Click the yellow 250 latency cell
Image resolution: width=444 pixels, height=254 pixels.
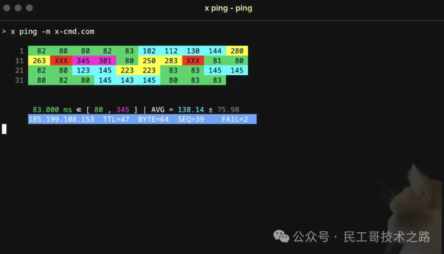point(149,61)
